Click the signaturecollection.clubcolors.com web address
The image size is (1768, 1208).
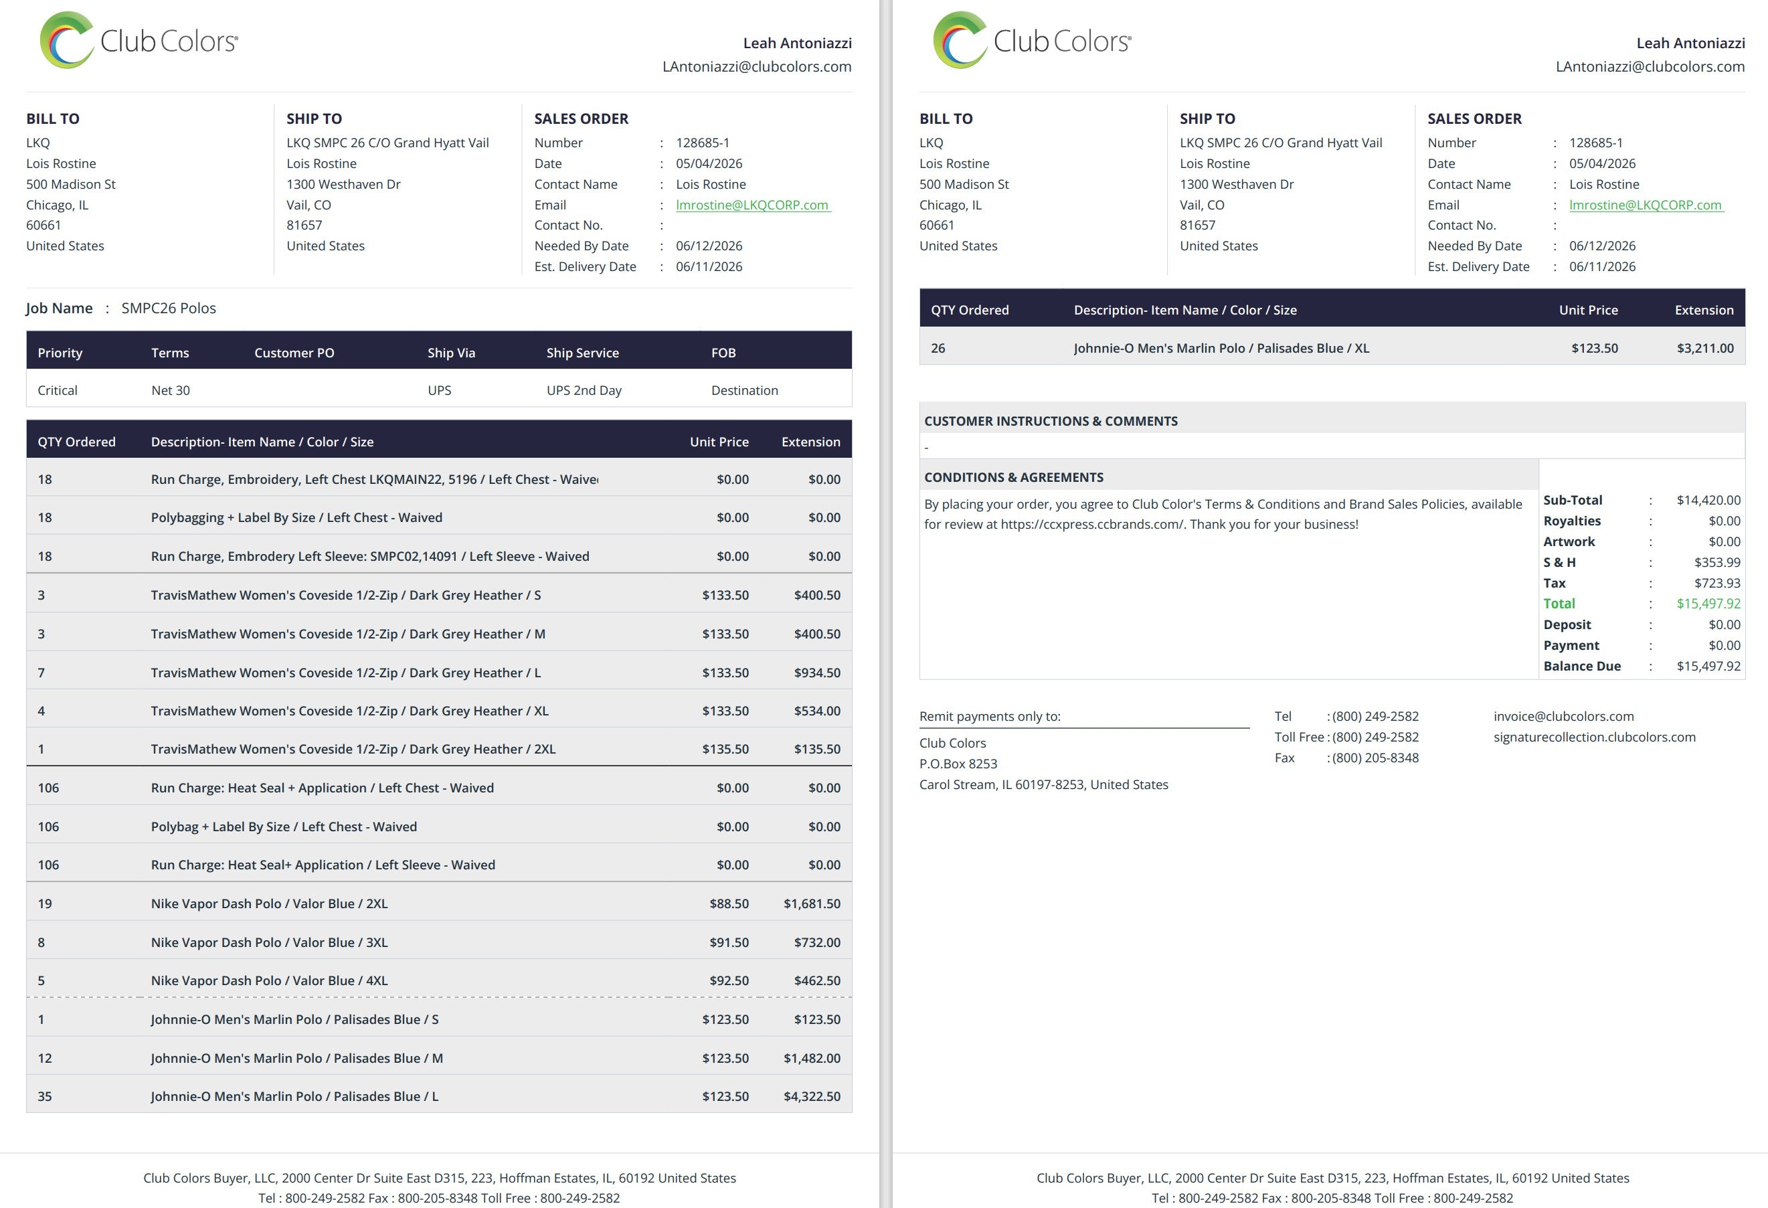1594,737
